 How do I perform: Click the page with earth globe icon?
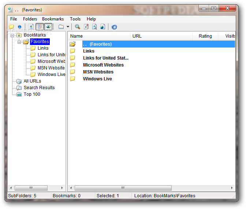tap(102, 27)
